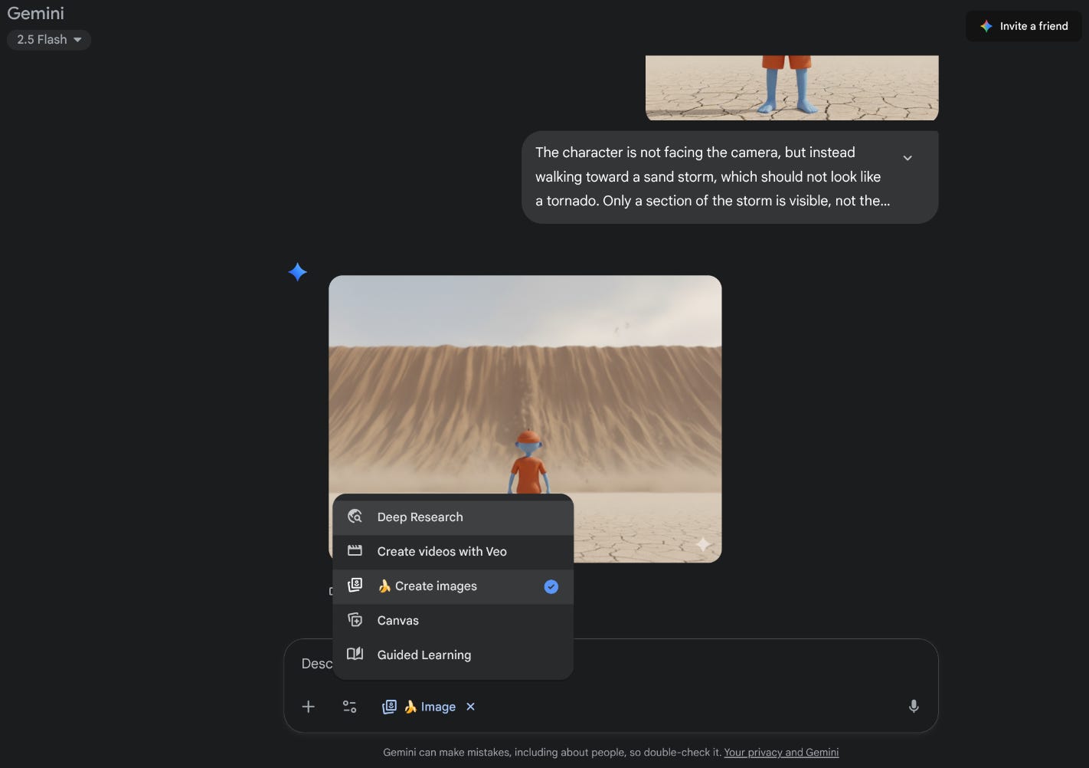Click the Gemini logo text

pyautogui.click(x=35, y=13)
